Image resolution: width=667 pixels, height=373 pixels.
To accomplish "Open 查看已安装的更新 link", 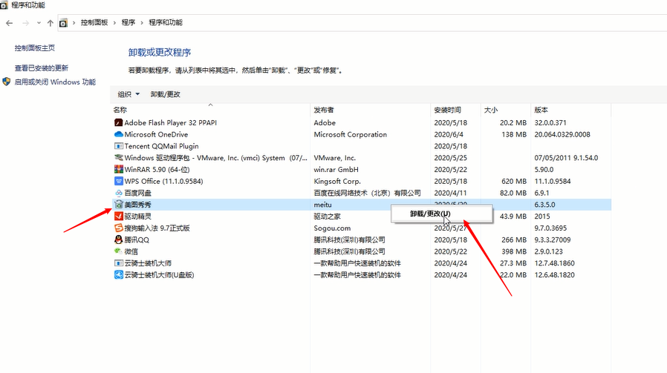I will [x=42, y=68].
